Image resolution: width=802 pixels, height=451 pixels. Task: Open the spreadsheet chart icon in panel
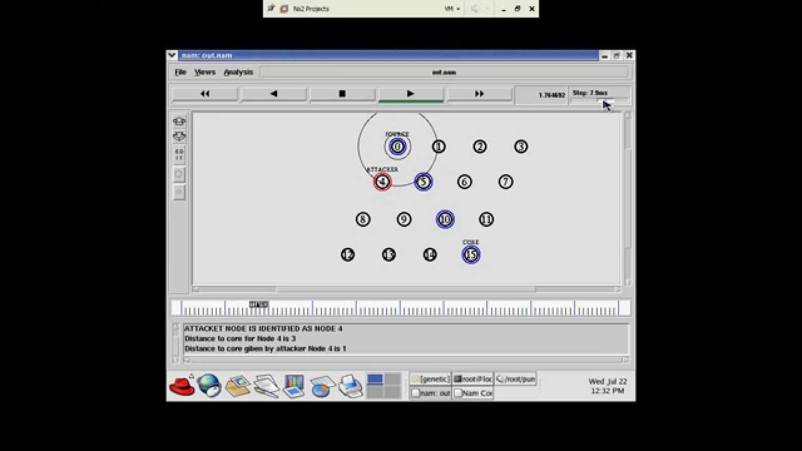tap(322, 386)
